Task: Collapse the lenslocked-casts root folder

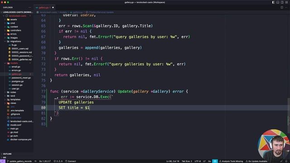Action: pos(17,16)
